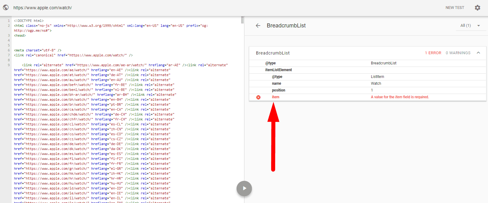Viewport: 488px width, 203px height.
Task: Start a NEW TEST
Action: pyautogui.click(x=454, y=8)
